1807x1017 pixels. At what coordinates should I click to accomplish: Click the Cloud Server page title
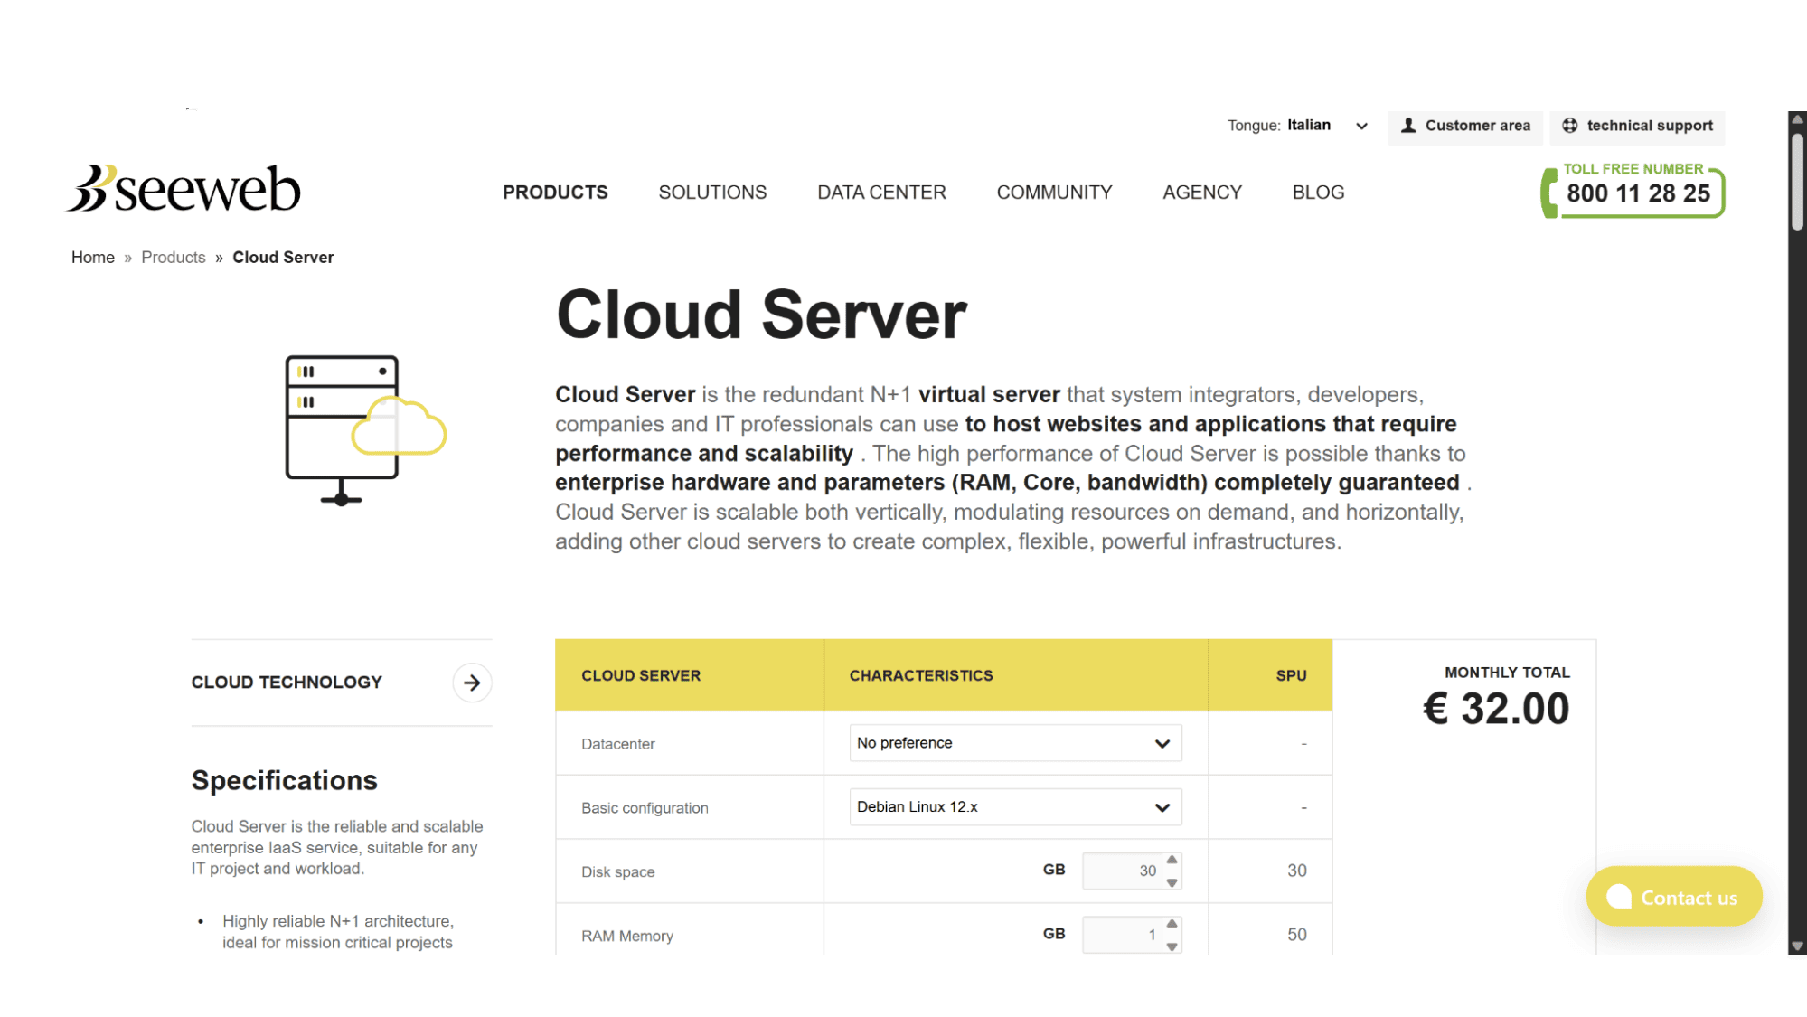tap(761, 315)
